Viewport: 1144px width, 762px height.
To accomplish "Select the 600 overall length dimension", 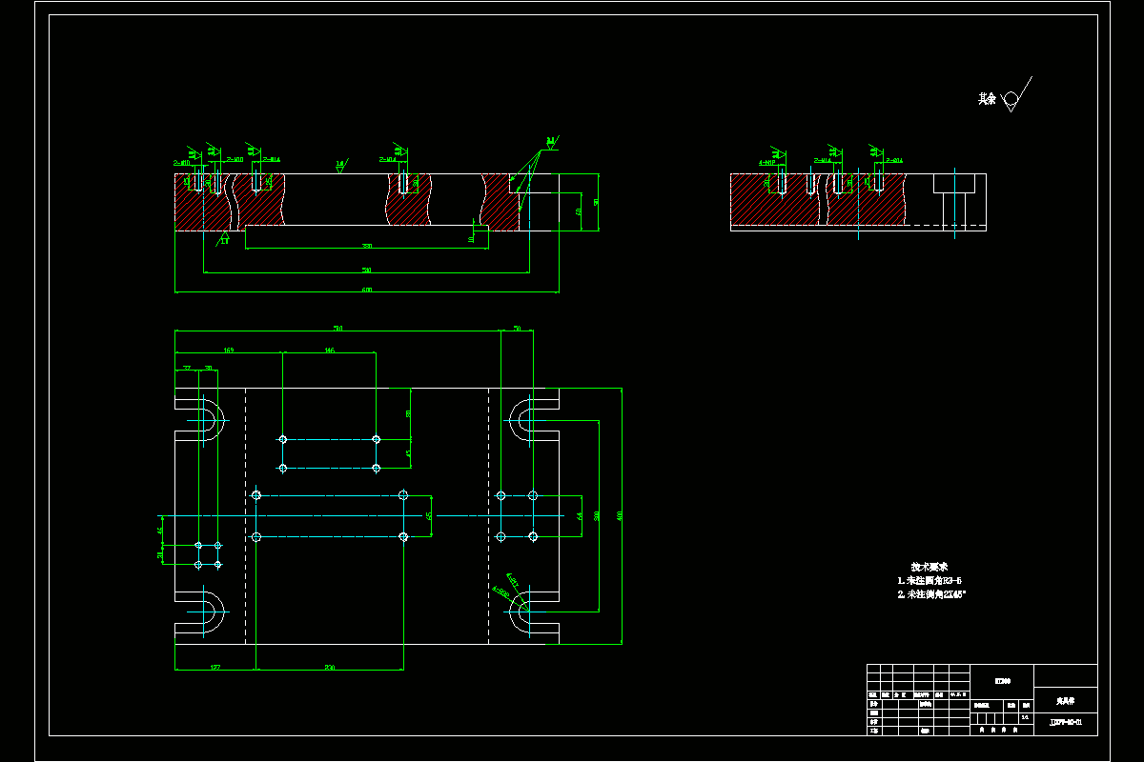I will (x=366, y=290).
